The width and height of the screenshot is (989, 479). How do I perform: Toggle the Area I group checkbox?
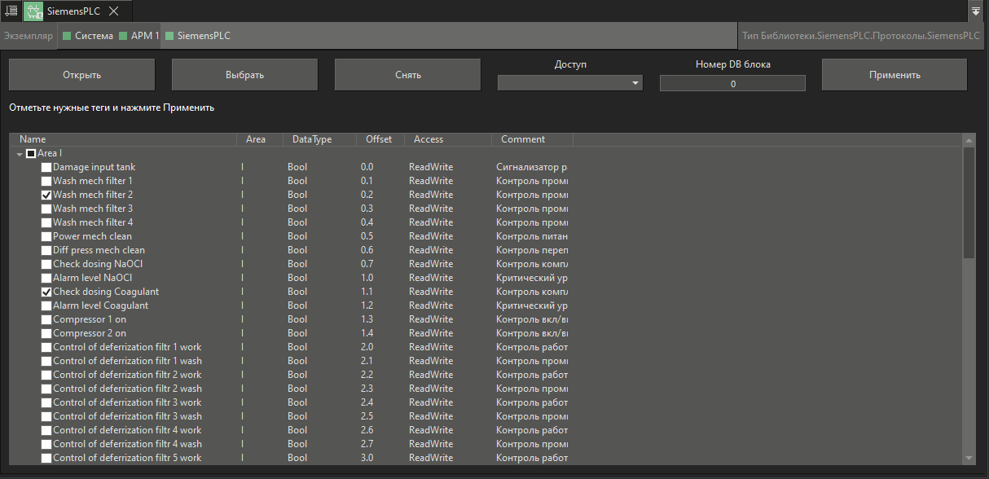click(31, 153)
